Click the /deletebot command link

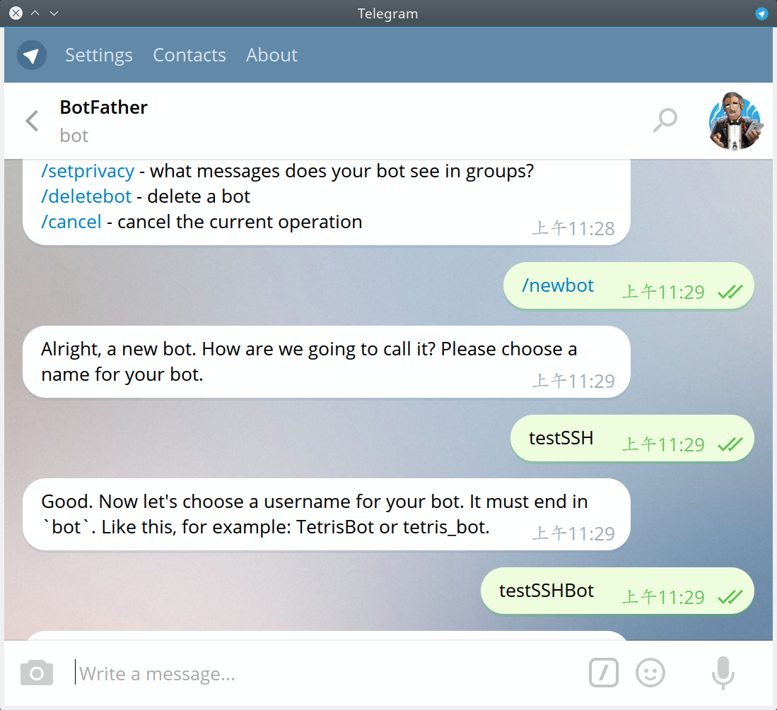click(86, 196)
